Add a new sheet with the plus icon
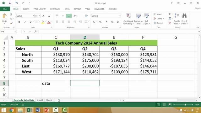 coord(59,100)
